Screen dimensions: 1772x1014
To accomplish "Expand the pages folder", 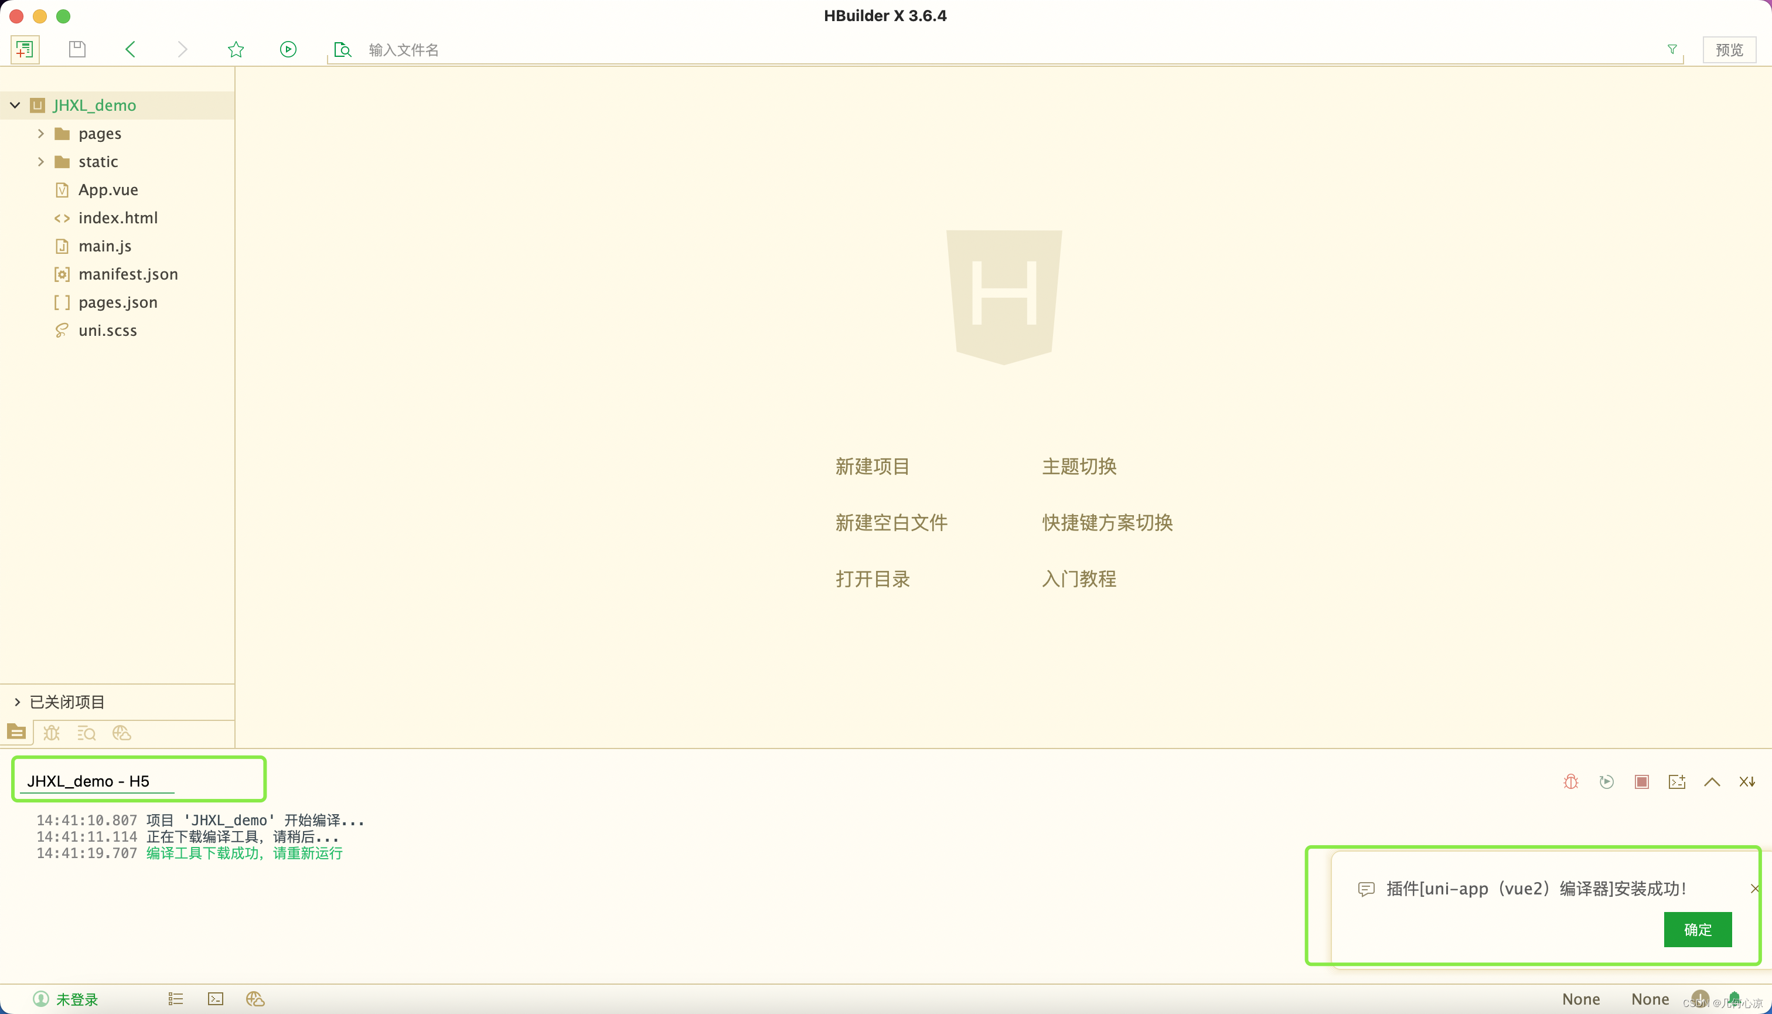I will [x=41, y=134].
